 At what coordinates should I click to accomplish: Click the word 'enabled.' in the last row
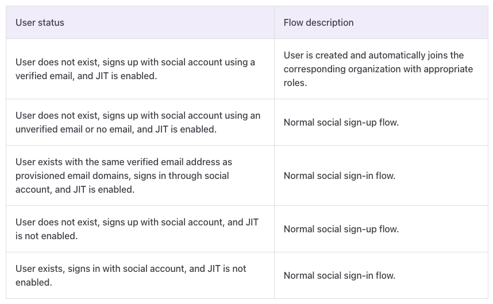tap(34, 282)
